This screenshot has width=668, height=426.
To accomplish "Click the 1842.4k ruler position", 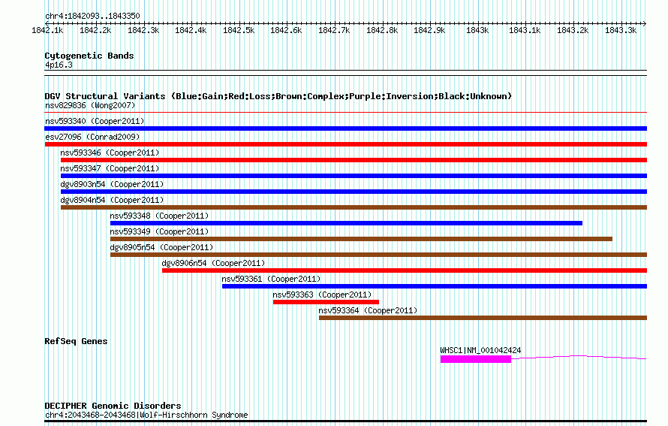I will coord(191,30).
